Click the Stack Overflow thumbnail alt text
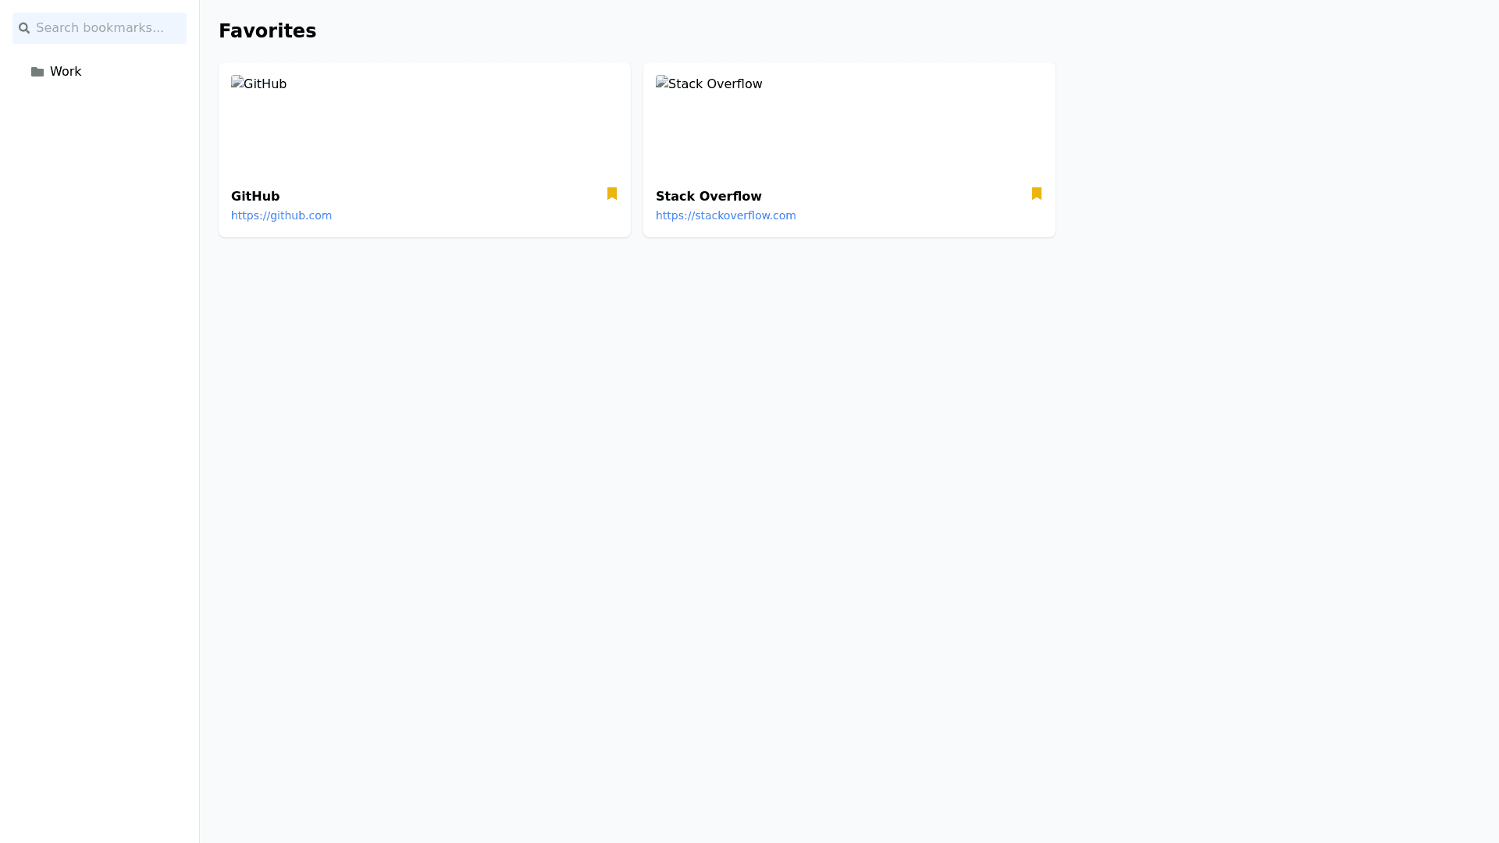The width and height of the screenshot is (1499, 843). 715,84
